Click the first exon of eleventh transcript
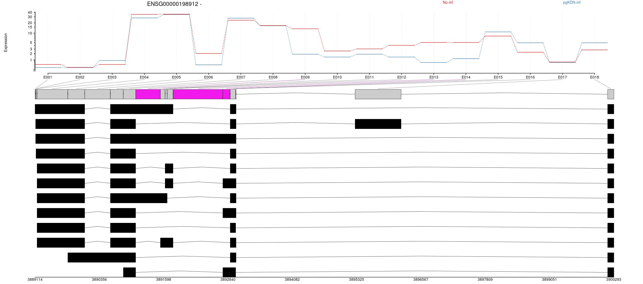Viewport: 643px width, 284px height. pyautogui.click(x=102, y=257)
